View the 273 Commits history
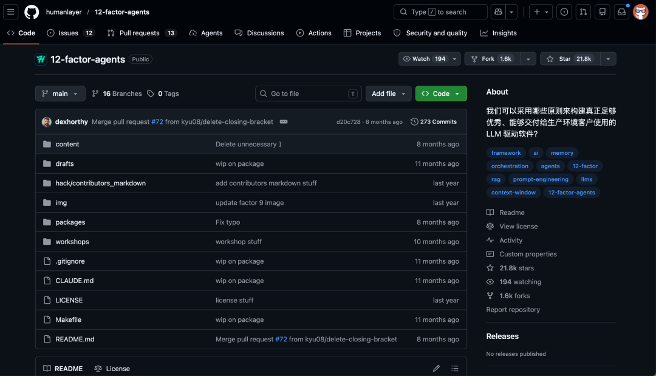The image size is (656, 376). coord(434,121)
